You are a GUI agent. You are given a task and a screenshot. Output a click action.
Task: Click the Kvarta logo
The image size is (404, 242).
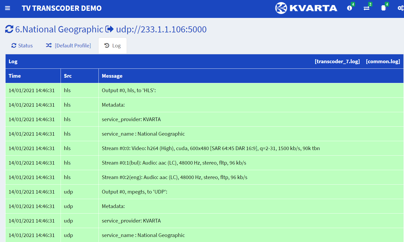point(306,8)
